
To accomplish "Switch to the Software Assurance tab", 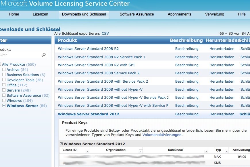I will click(x=137, y=14).
